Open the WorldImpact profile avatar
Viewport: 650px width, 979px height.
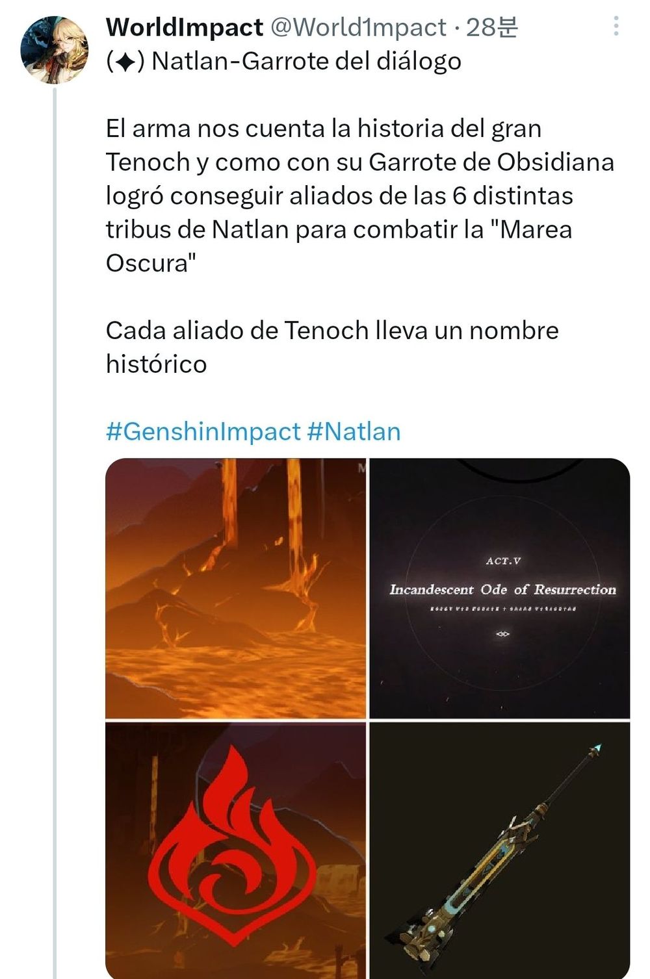pyautogui.click(x=55, y=50)
